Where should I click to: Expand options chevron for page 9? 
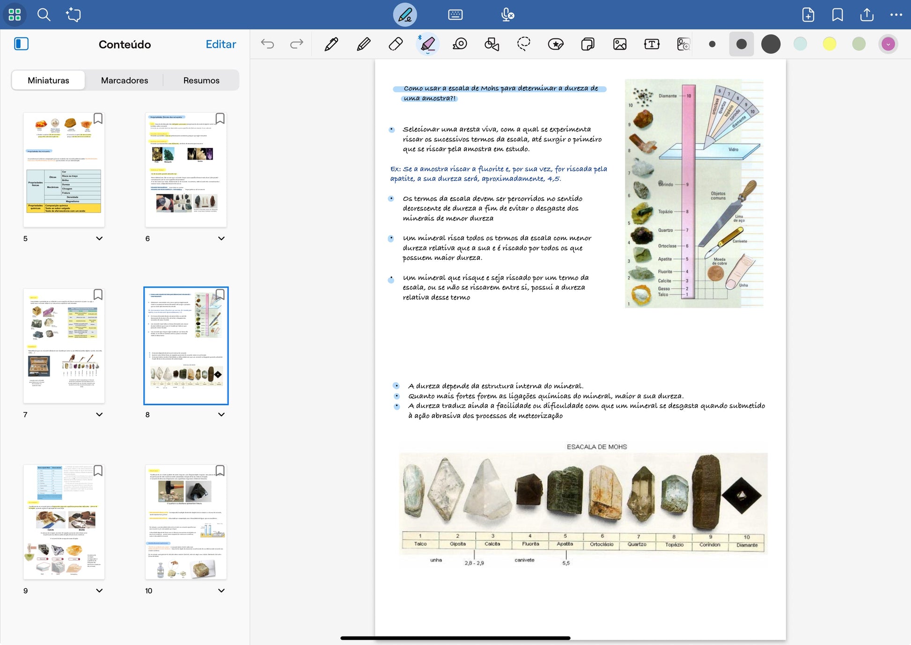99,590
